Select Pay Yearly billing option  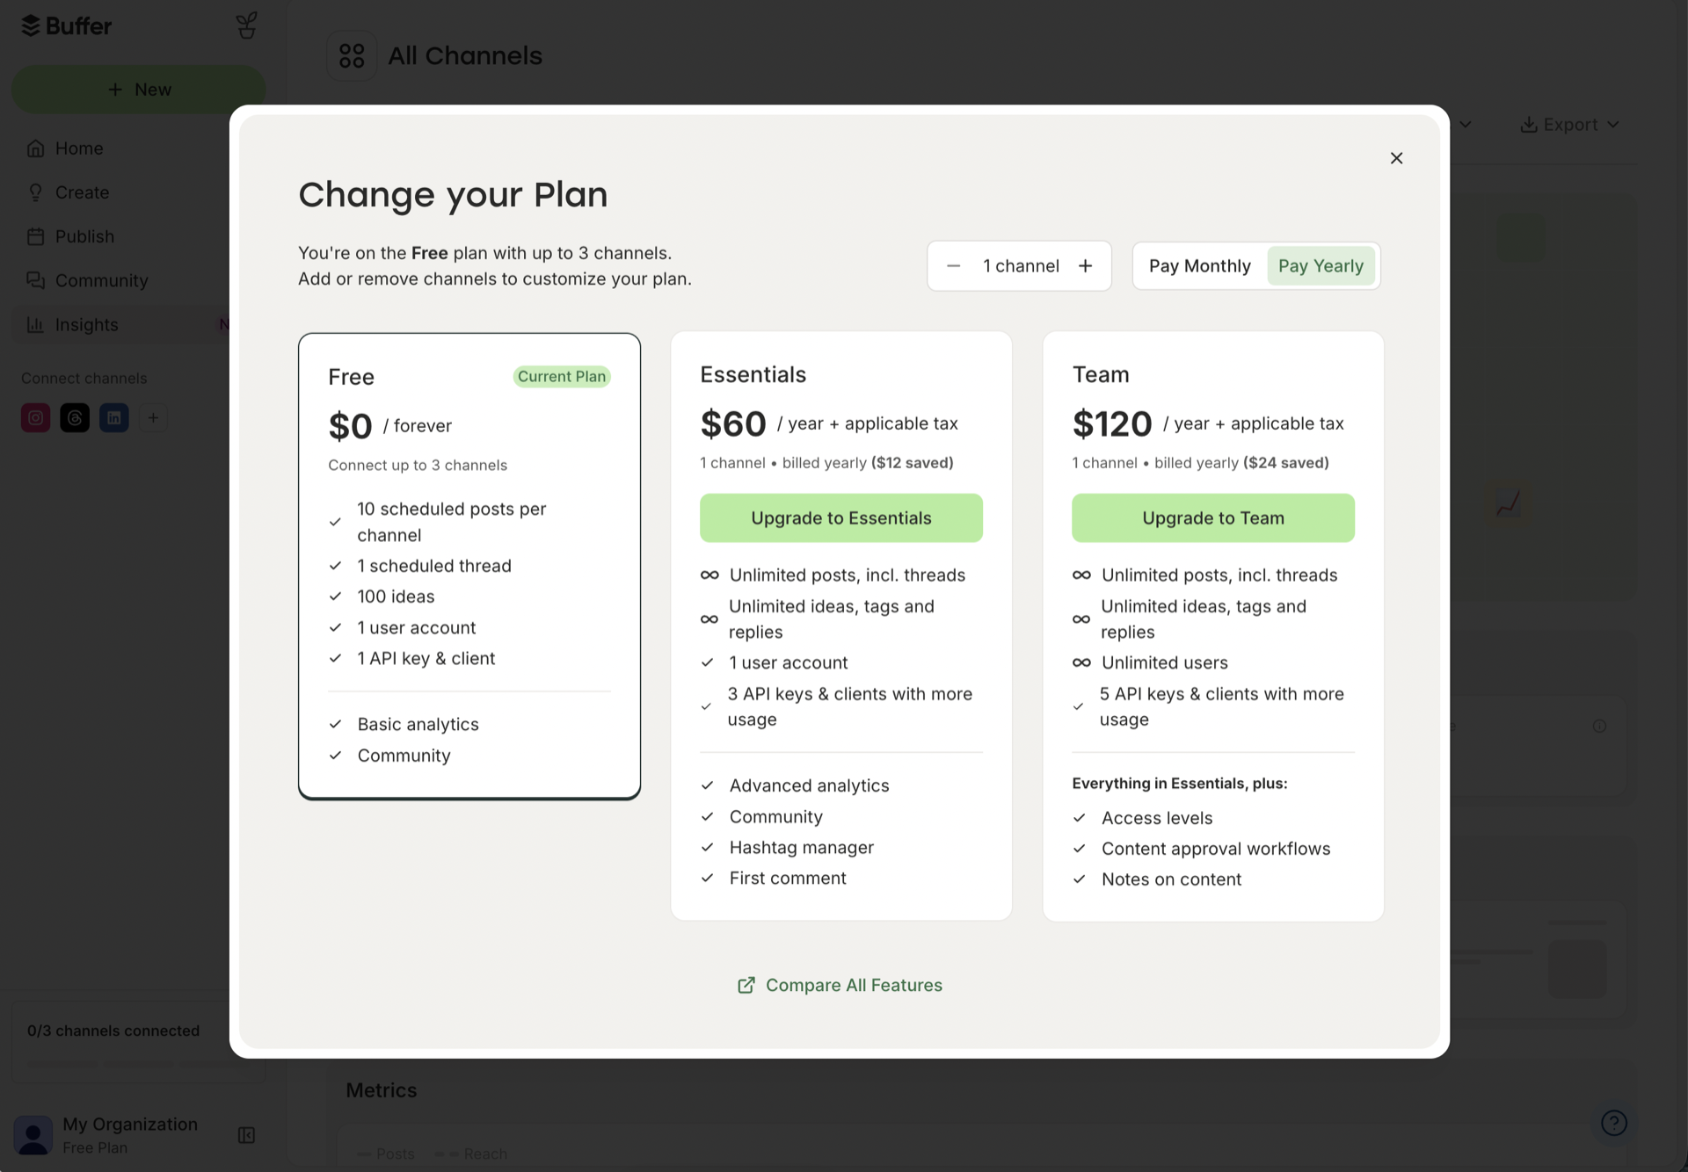coord(1321,265)
